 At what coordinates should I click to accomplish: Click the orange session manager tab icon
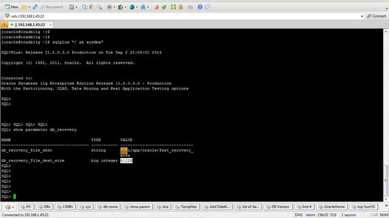click(4, 24)
